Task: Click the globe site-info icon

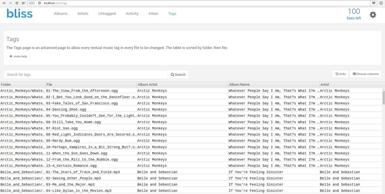Action: point(39,3)
